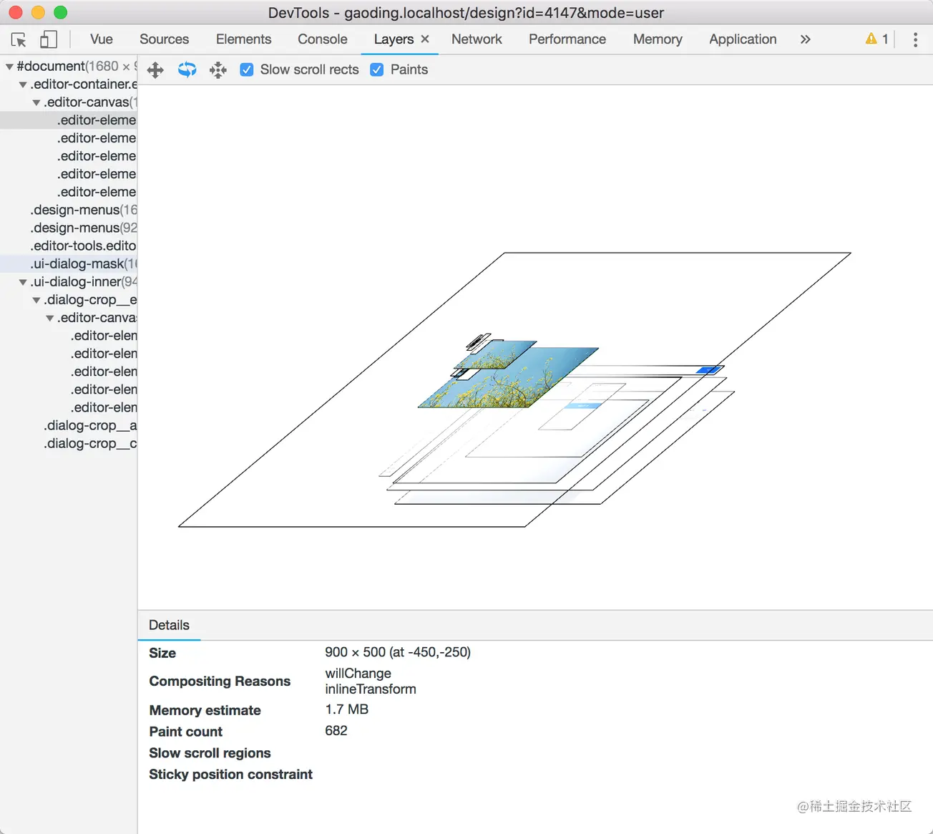Uncheck the Paints checkbox
The height and width of the screenshot is (834, 933).
(377, 69)
